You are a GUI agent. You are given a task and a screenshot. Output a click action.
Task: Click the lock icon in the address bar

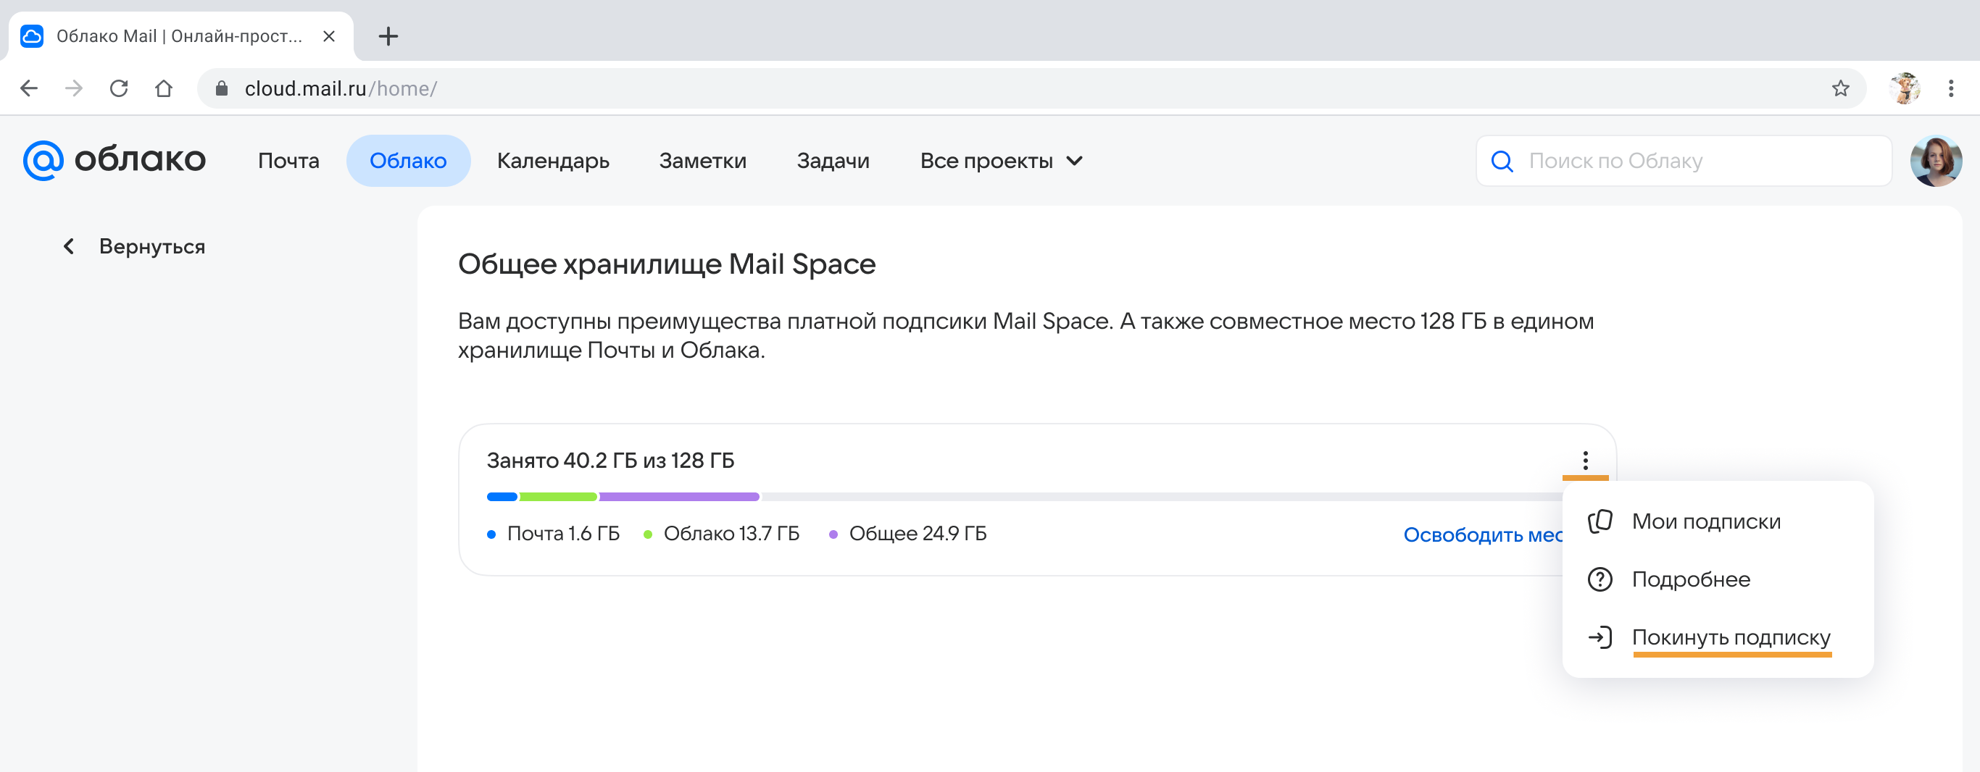pyautogui.click(x=221, y=88)
